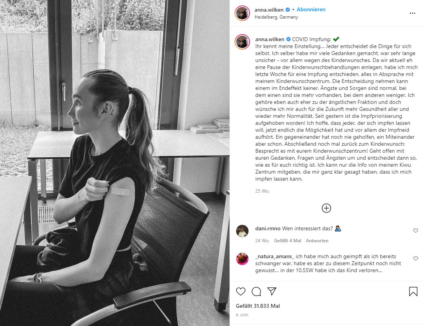Image resolution: width=423 pixels, height=326 pixels.
Task: Like _natura_amans_'s comment
Action: (416, 259)
